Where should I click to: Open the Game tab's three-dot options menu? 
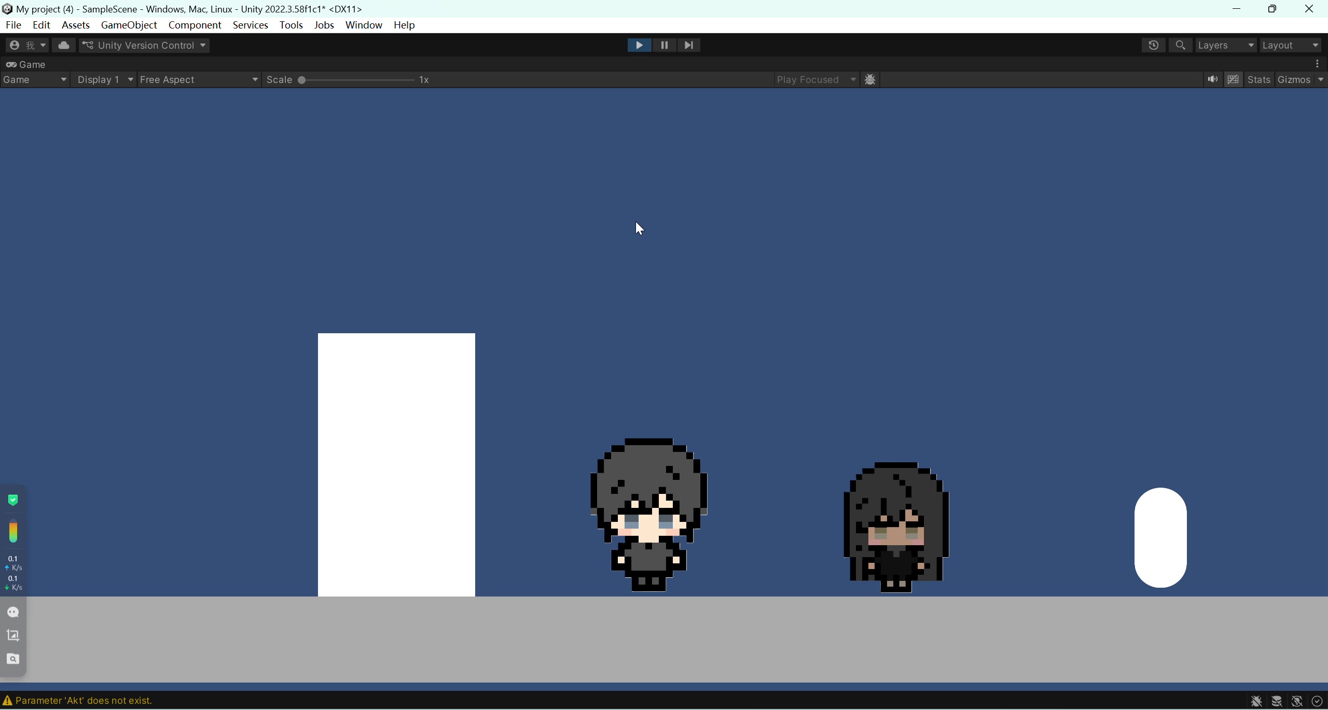pos(1318,64)
